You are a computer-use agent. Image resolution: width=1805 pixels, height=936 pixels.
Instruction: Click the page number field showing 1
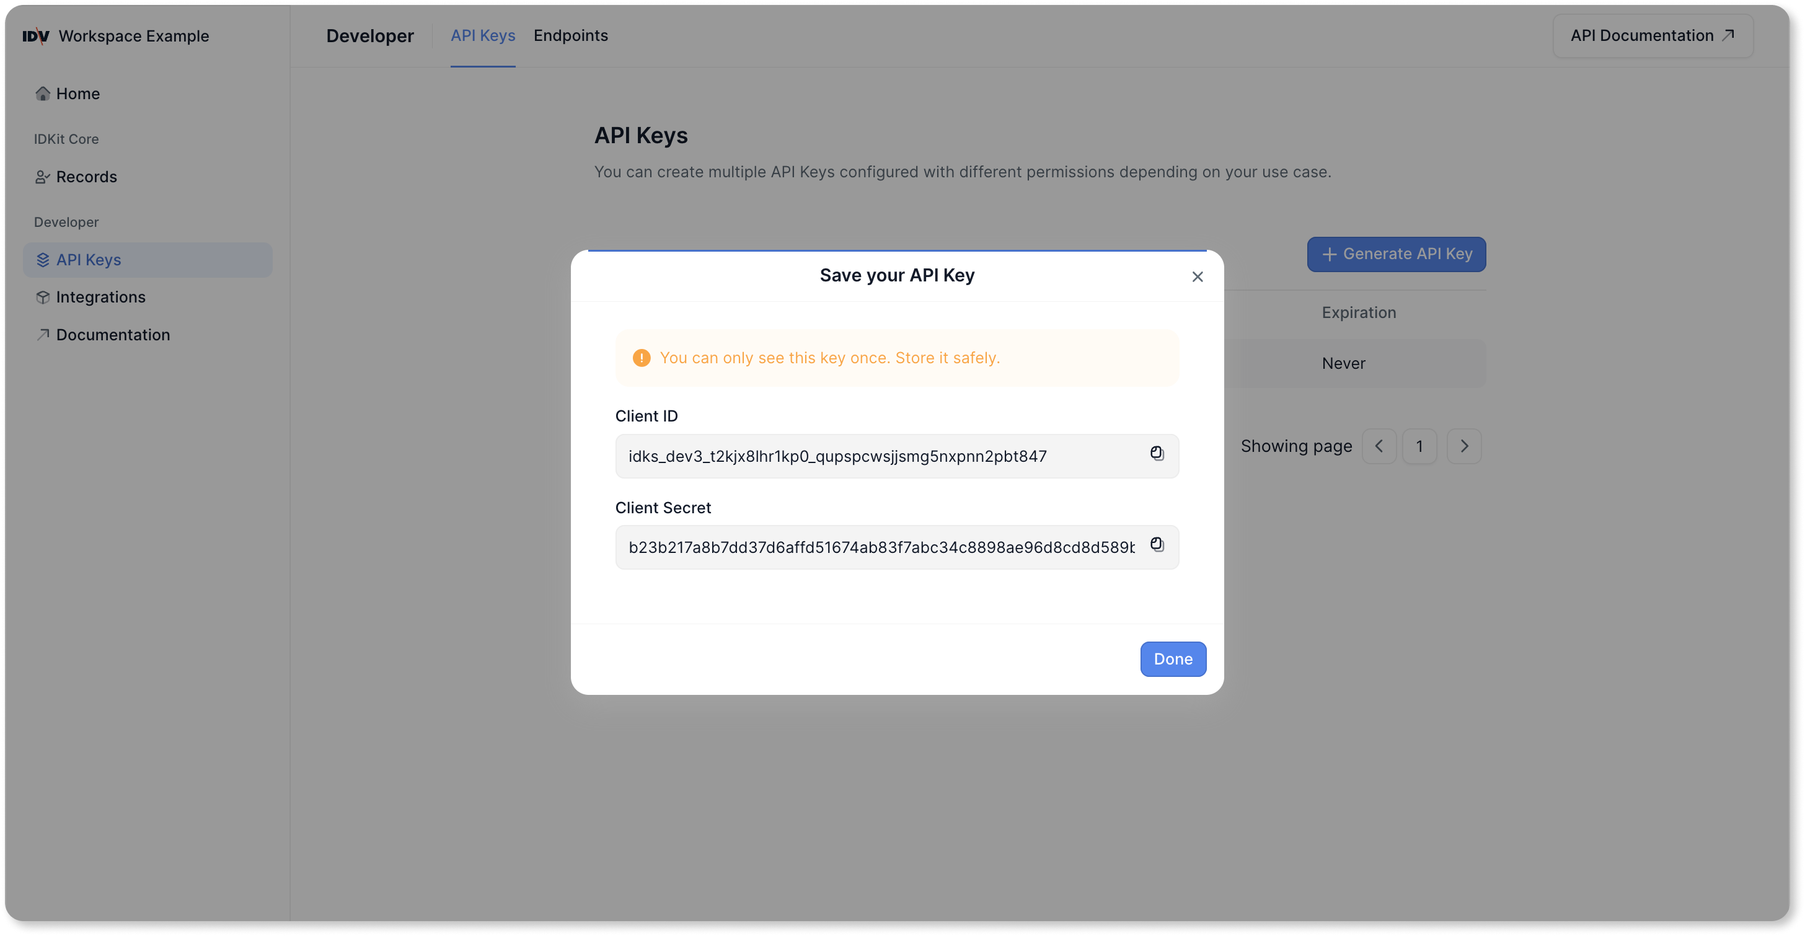pos(1419,446)
